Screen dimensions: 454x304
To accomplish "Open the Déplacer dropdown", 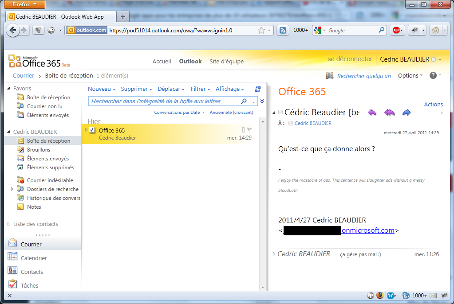I will 171,89.
